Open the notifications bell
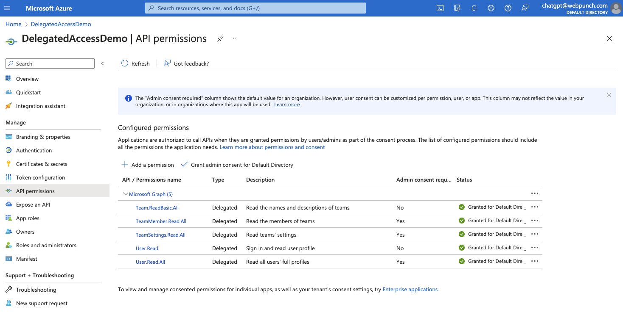This screenshot has width=623, height=312. pyautogui.click(x=474, y=8)
